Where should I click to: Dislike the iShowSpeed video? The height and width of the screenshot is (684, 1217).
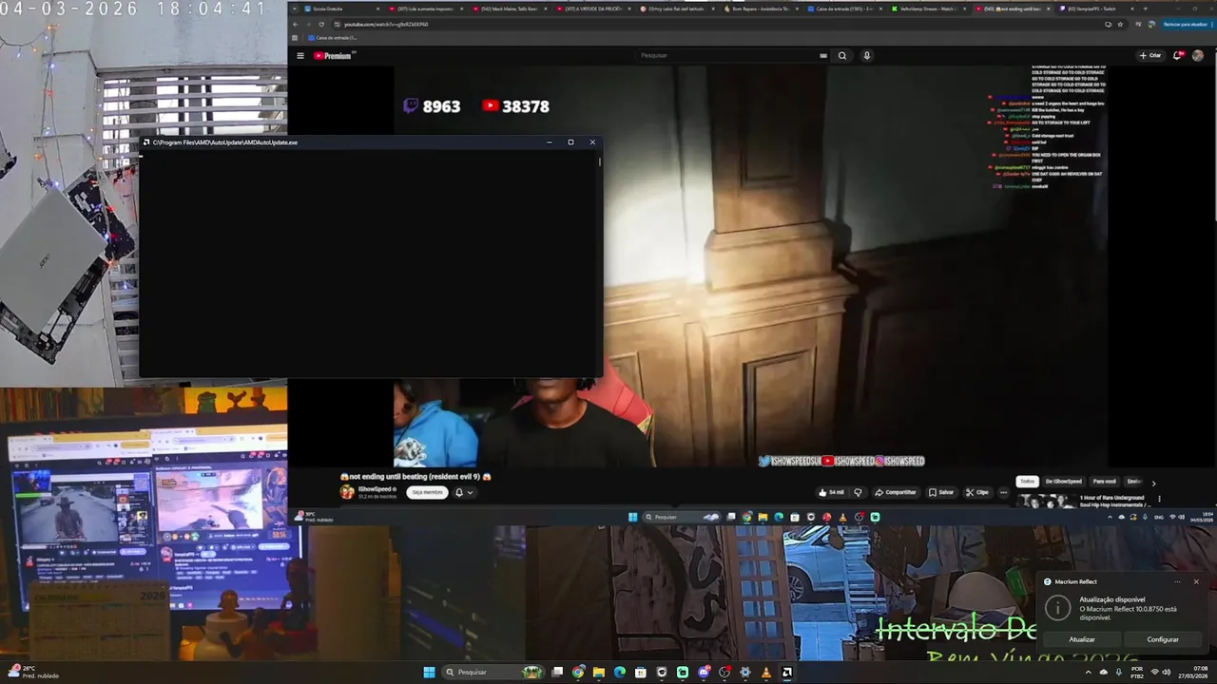(858, 492)
